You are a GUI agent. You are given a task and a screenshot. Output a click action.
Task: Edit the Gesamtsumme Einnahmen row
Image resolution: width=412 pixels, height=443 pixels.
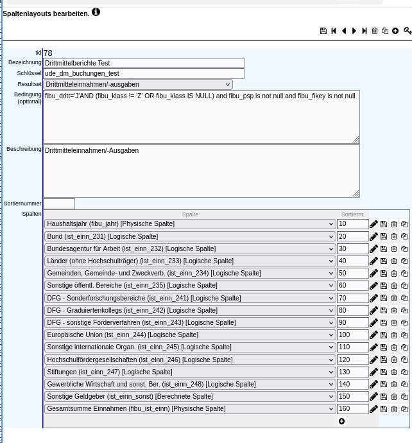click(x=373, y=409)
